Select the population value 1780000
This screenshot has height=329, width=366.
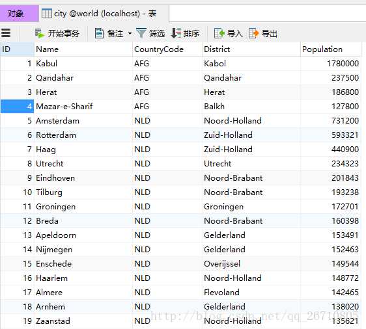(x=331, y=63)
